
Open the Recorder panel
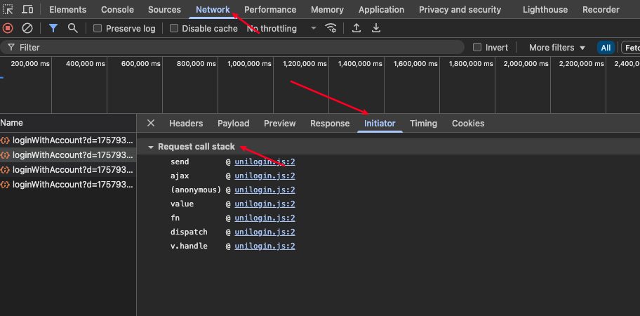pos(601,9)
